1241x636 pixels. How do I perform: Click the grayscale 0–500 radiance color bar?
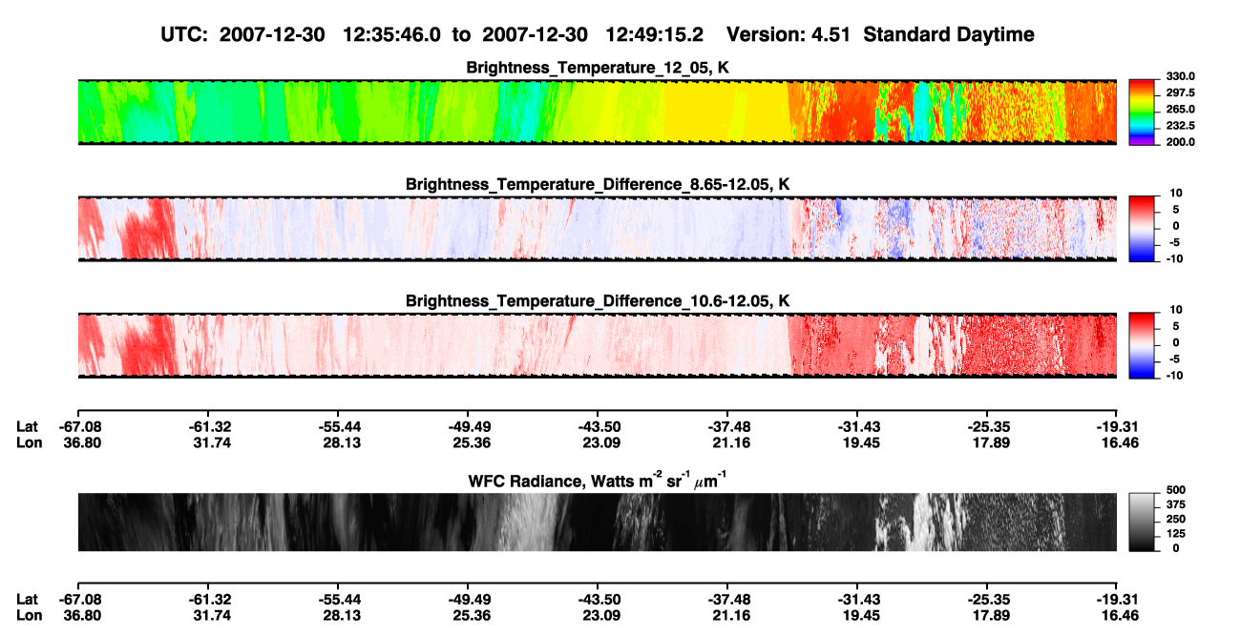[1143, 522]
